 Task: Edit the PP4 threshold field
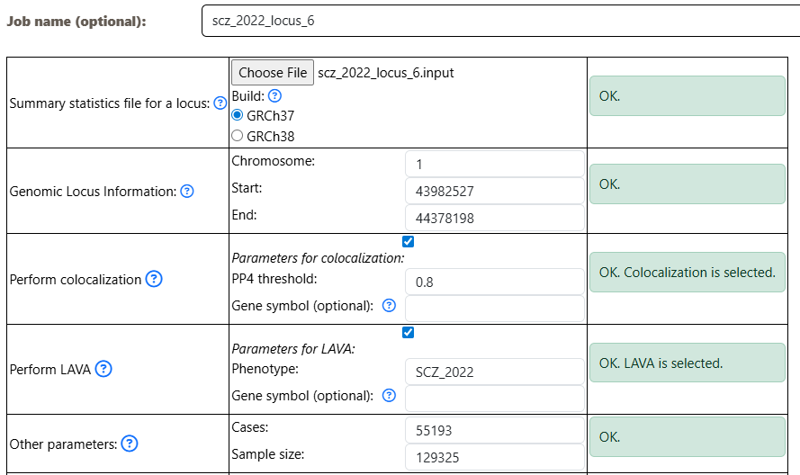coord(495,282)
